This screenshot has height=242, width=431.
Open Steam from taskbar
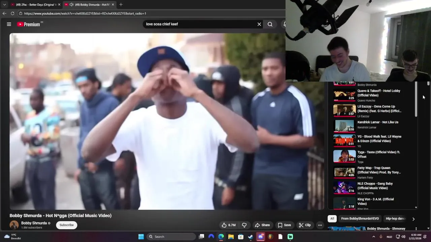coord(251,237)
